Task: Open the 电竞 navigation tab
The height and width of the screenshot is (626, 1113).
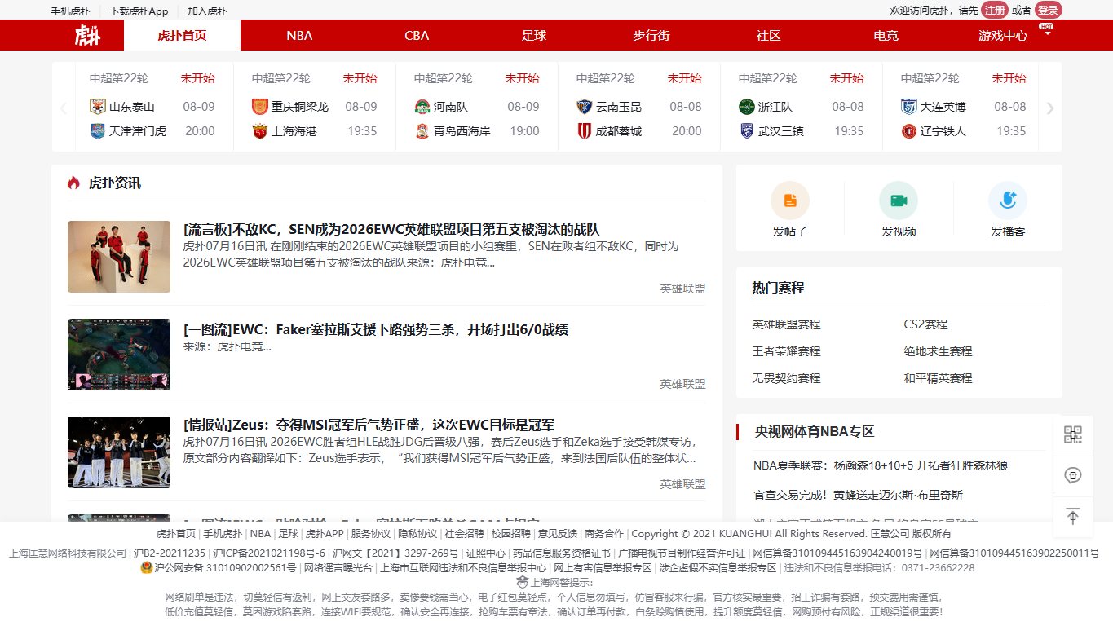Action: tap(886, 35)
